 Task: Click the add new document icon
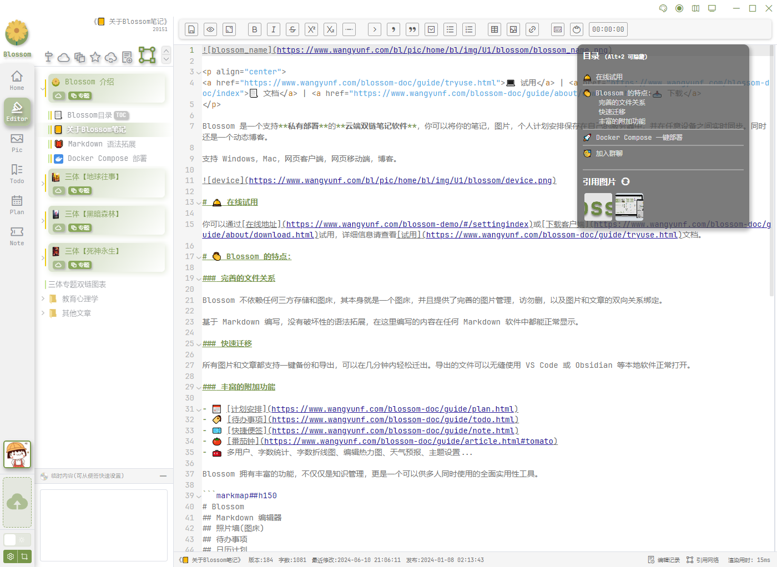pos(127,57)
